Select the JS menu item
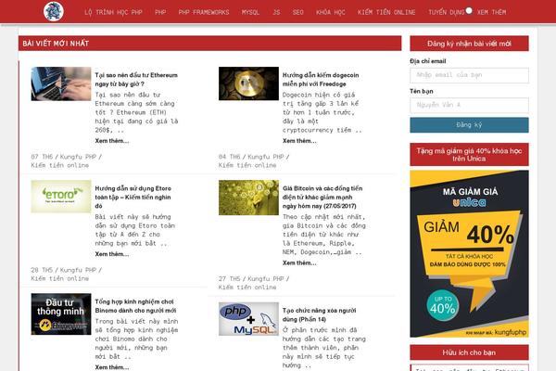 (x=276, y=12)
